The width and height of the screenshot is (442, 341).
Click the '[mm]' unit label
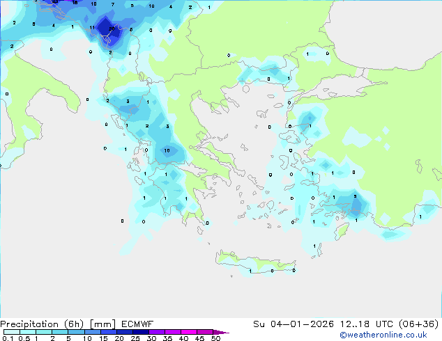(x=102, y=324)
